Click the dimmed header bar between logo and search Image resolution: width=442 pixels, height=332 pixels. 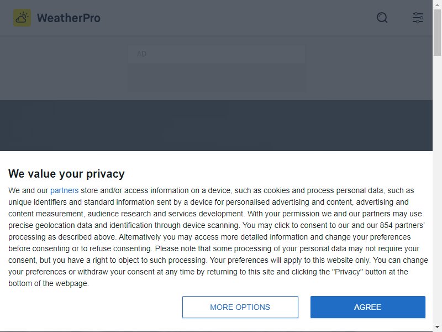click(238, 18)
